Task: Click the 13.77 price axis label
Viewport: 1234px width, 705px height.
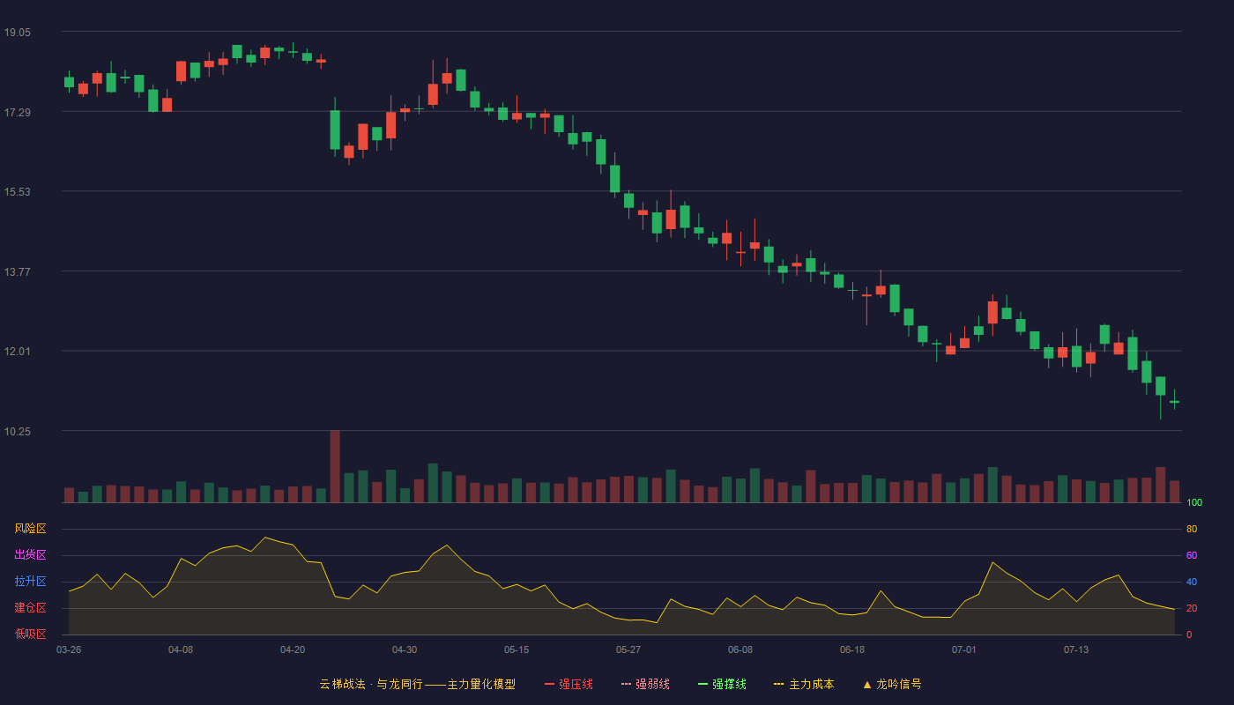Action: point(17,271)
